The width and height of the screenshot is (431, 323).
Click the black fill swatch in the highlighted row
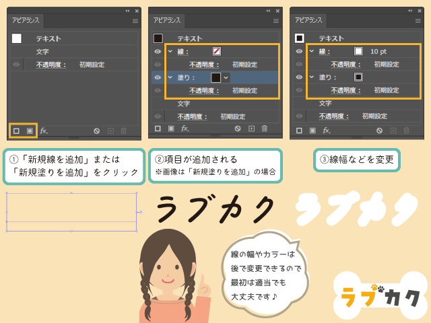[216, 78]
